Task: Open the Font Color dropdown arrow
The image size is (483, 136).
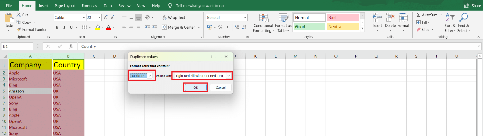Action: tap(114, 27)
